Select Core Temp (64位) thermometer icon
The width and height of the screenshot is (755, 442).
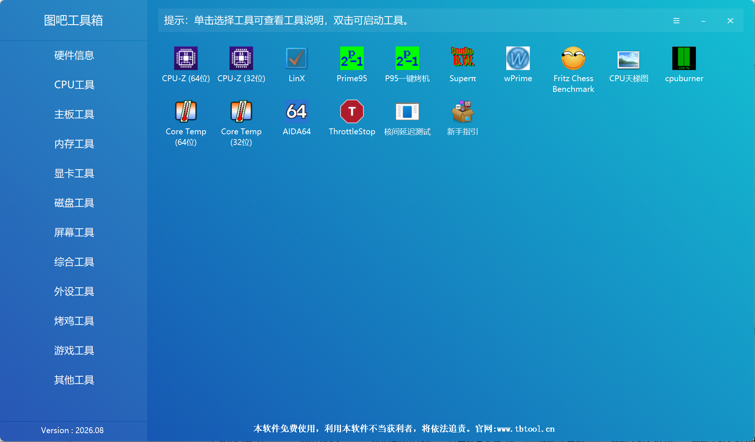[186, 111]
